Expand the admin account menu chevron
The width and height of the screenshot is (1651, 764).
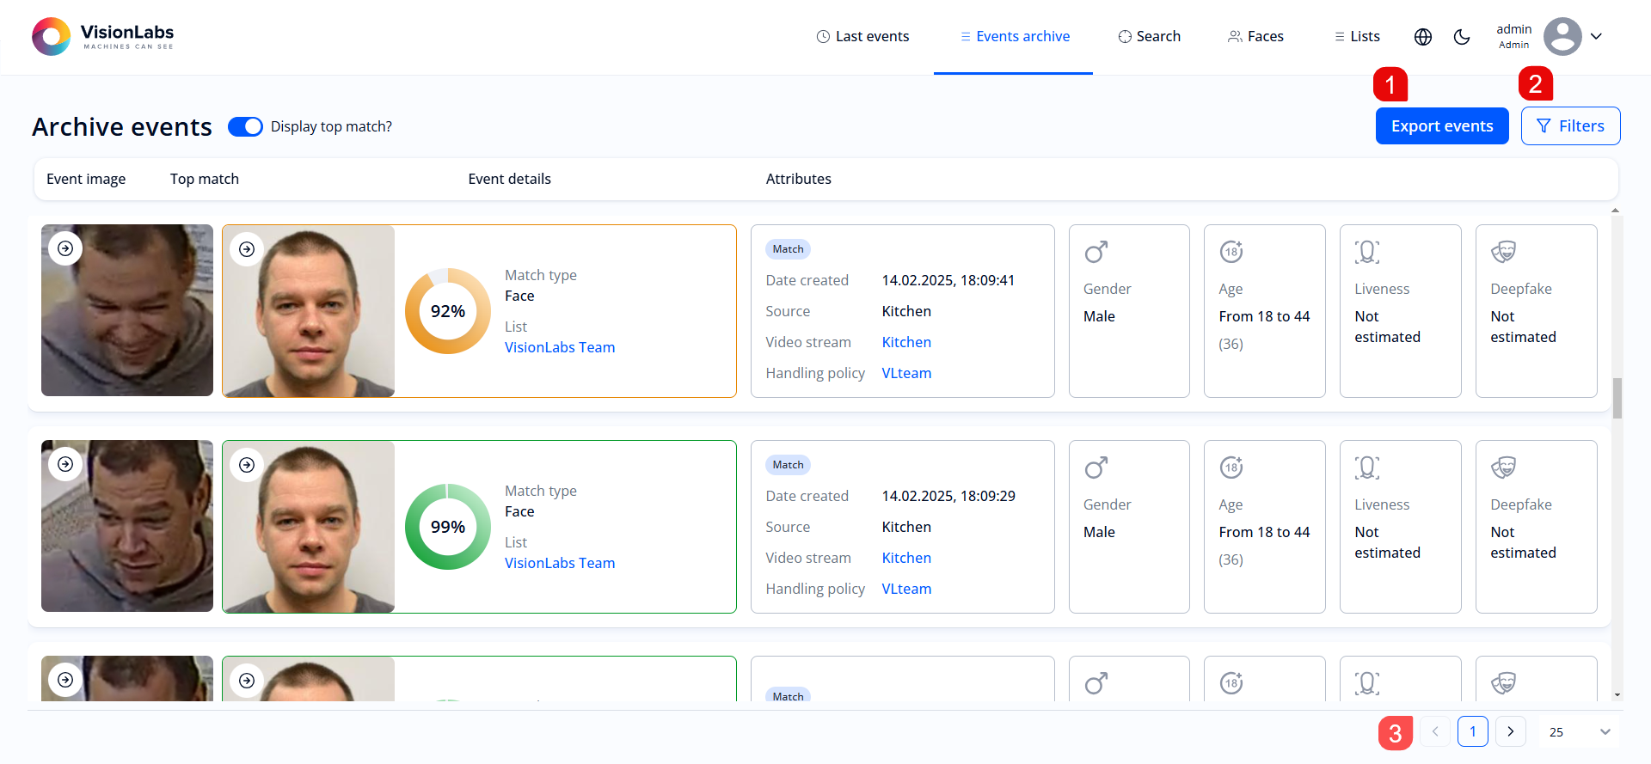pos(1596,37)
